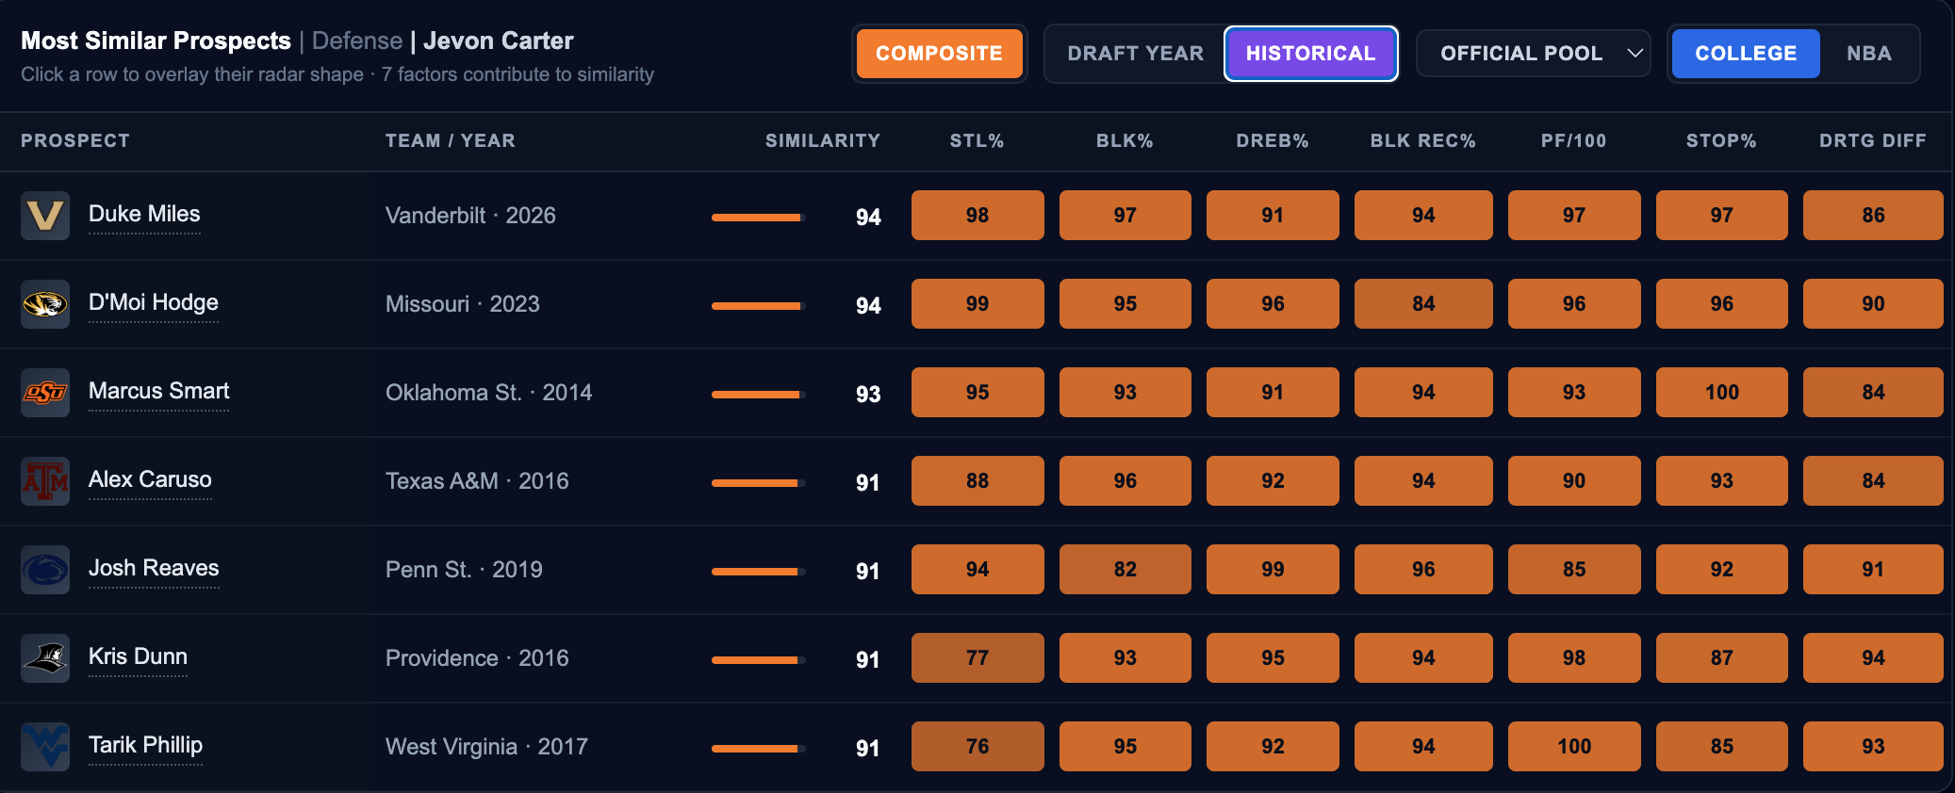The width and height of the screenshot is (1955, 793).
Task: Click the West Virginia logo icon
Action: coord(45,747)
